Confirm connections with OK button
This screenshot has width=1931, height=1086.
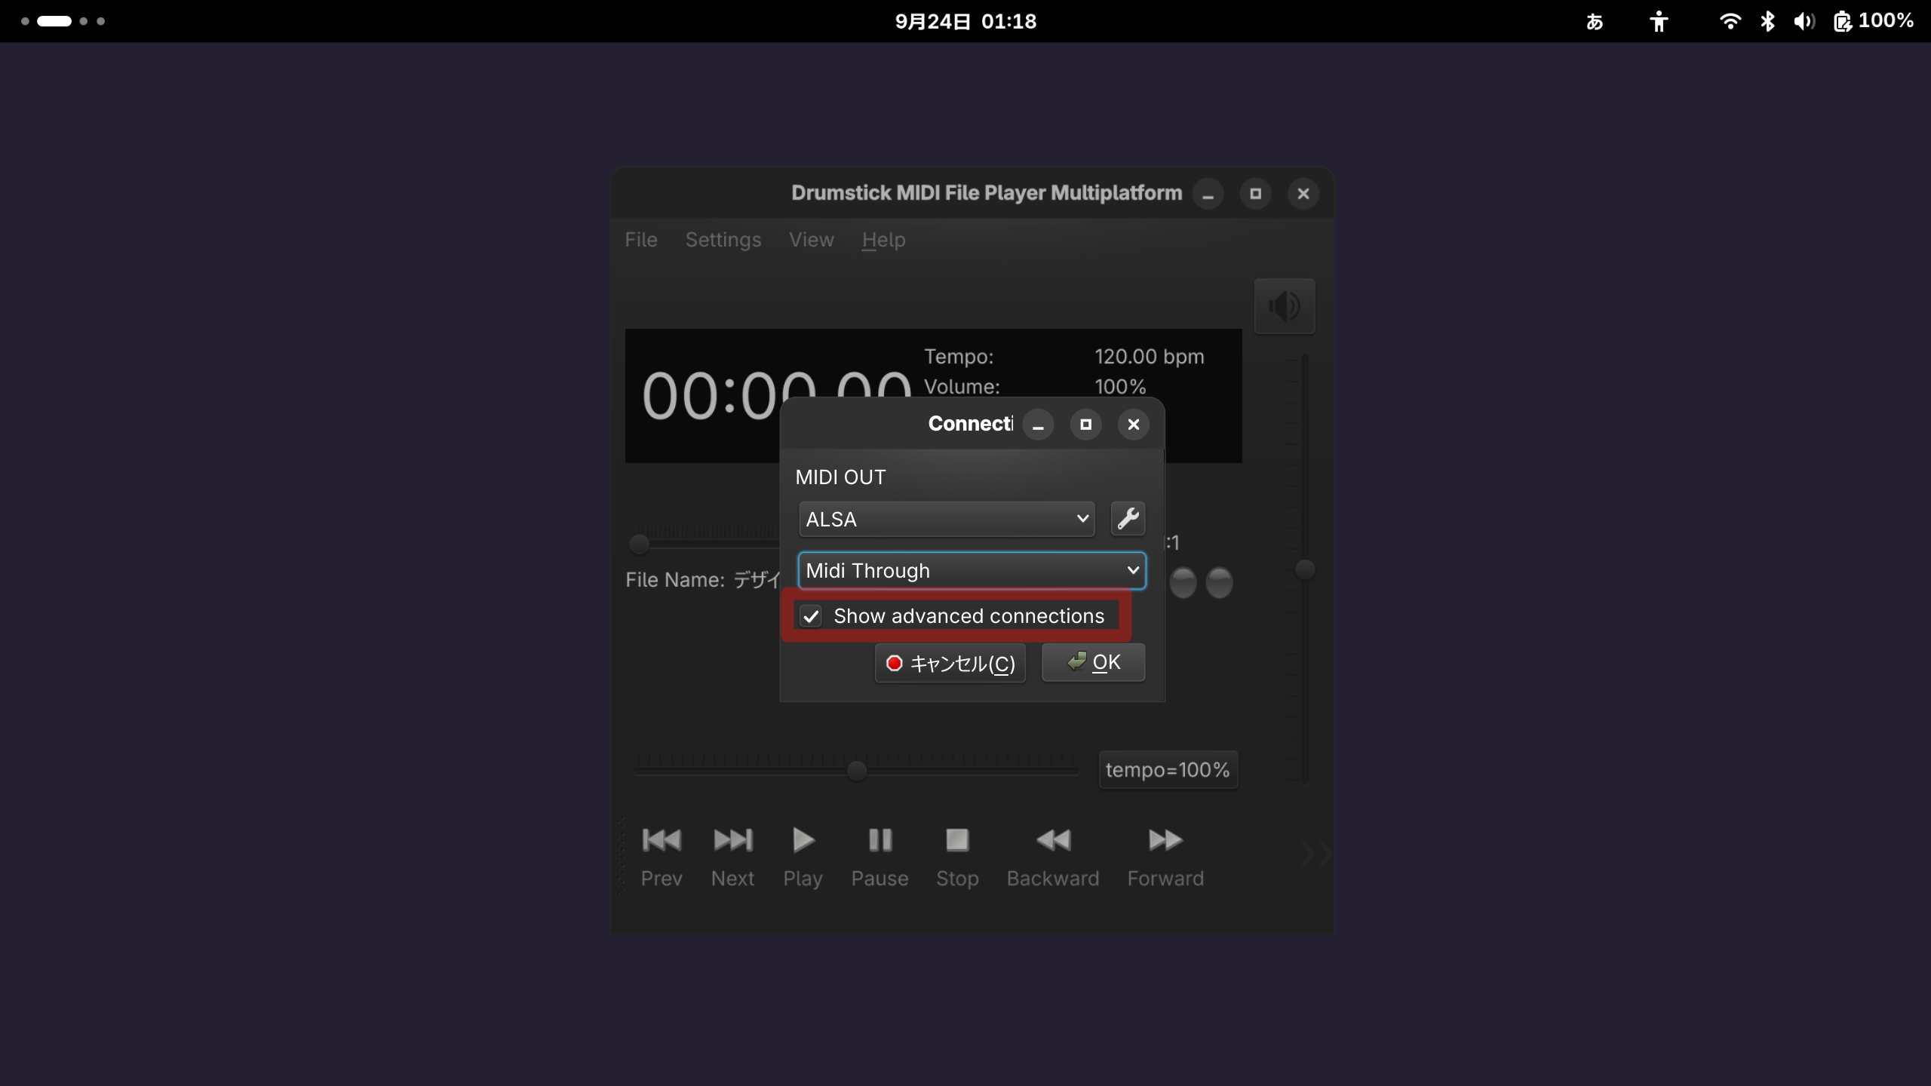point(1093,662)
